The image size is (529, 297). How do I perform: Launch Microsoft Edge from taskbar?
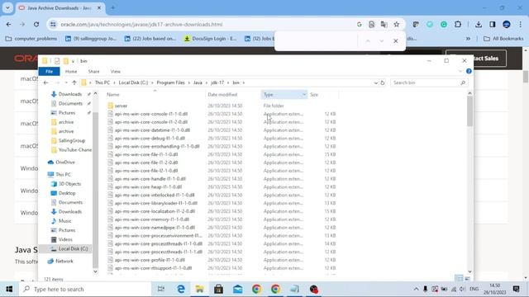pyautogui.click(x=181, y=289)
